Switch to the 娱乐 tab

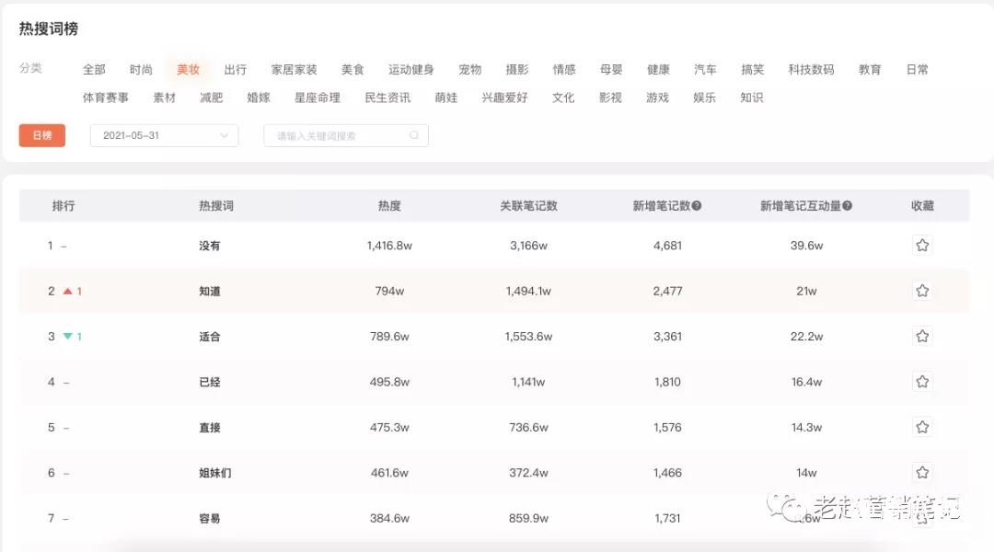704,97
